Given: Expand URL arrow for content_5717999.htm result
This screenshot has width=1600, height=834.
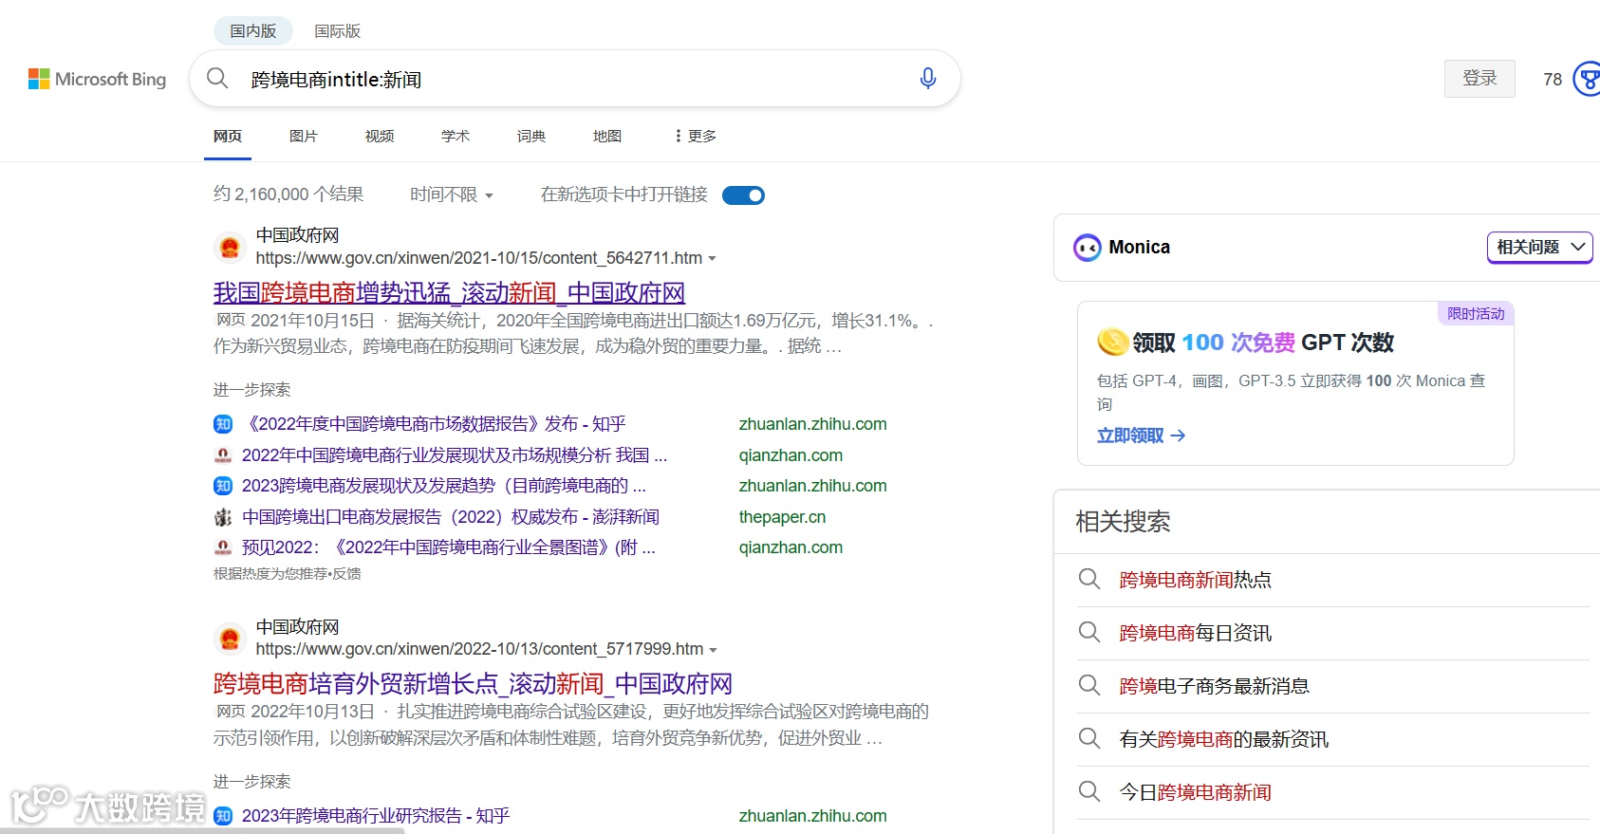Looking at the screenshot, I should (714, 650).
